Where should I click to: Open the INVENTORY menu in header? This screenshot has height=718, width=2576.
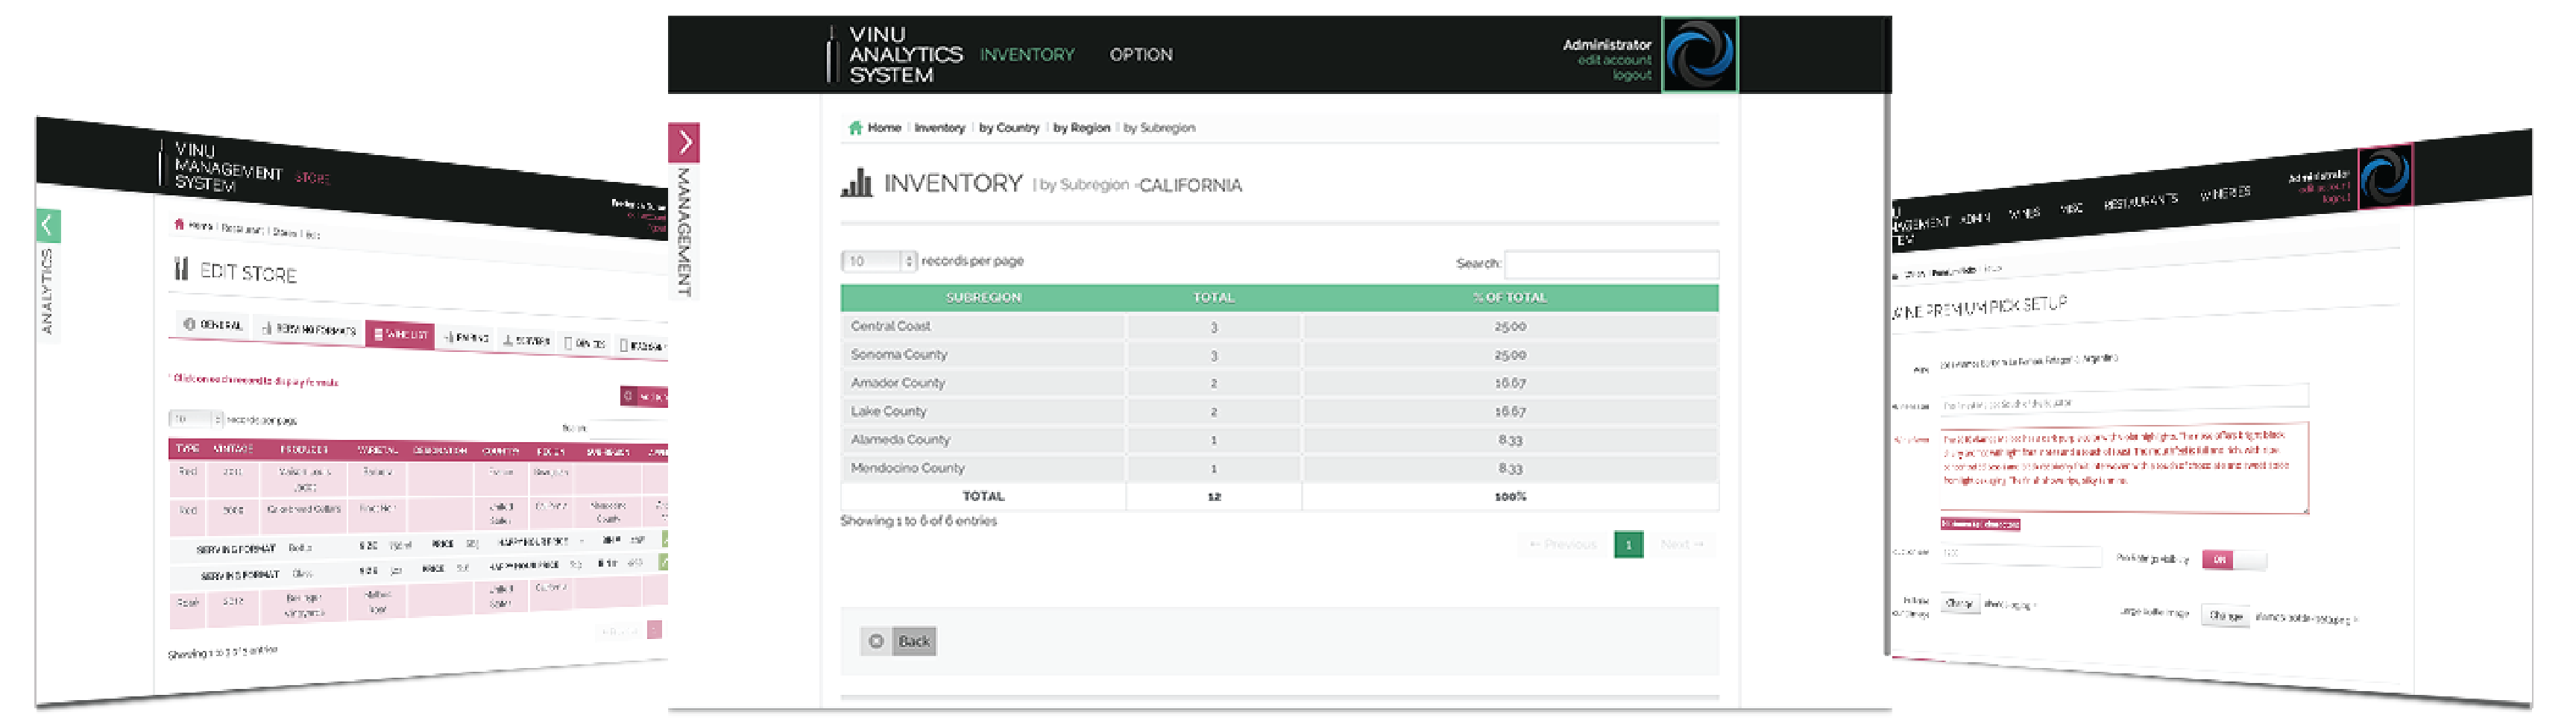tap(1027, 55)
